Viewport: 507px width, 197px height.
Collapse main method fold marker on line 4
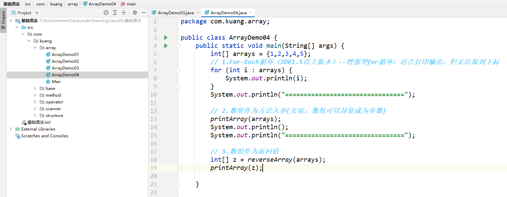click(178, 46)
